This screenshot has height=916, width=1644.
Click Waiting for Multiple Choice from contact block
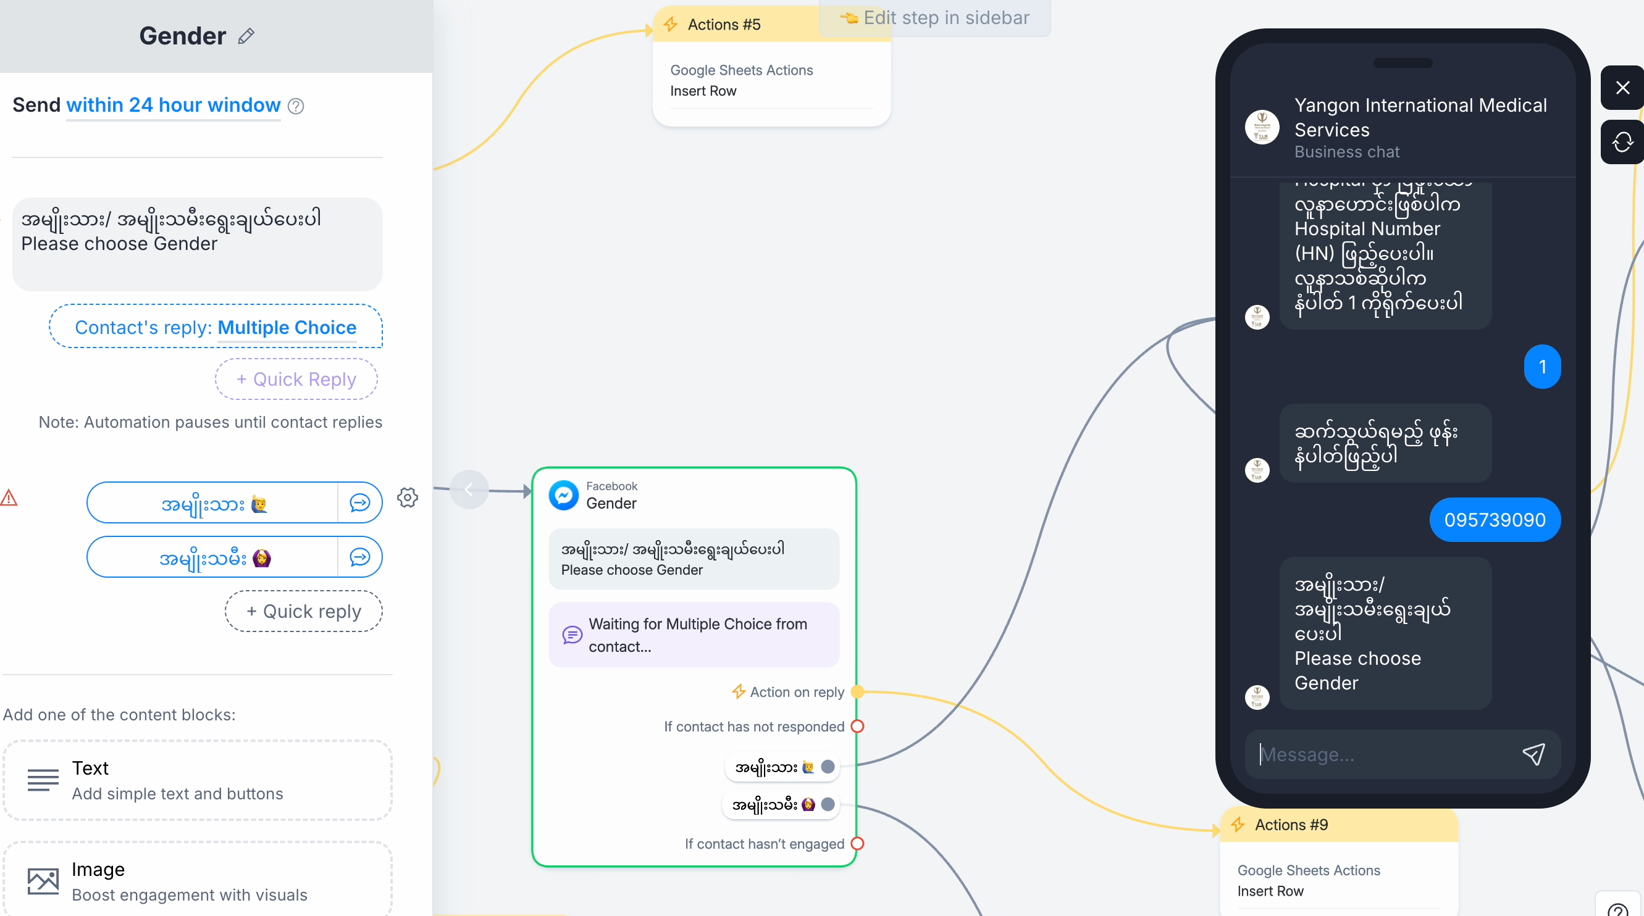click(694, 635)
